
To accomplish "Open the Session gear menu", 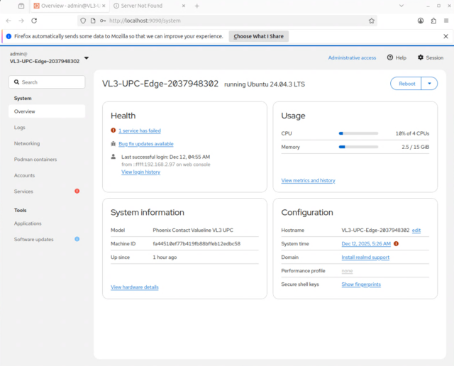I will point(430,57).
